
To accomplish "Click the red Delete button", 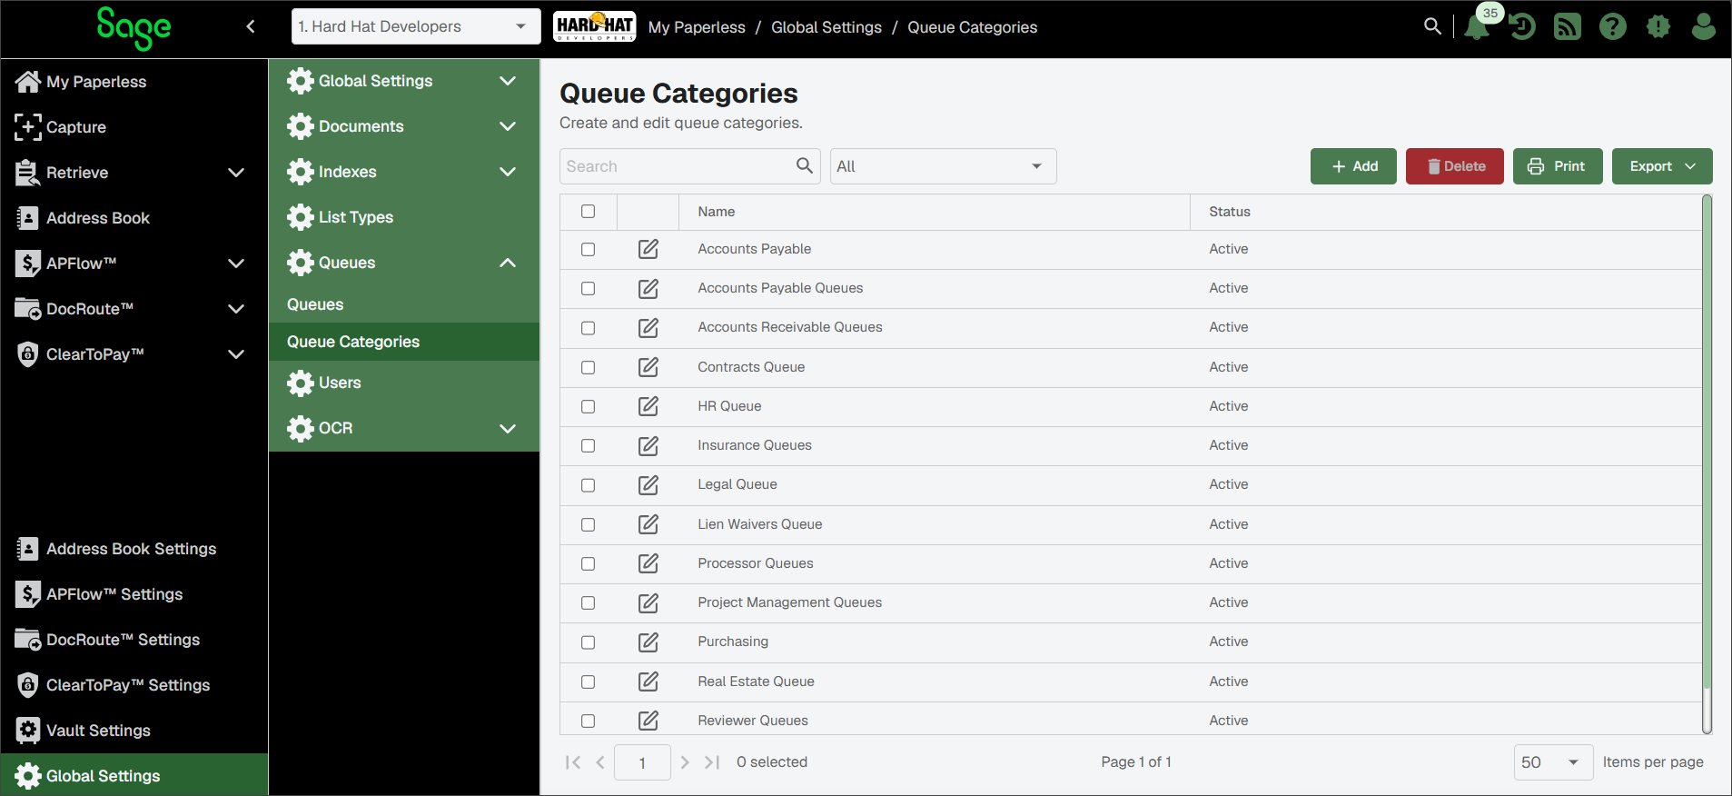I will pyautogui.click(x=1455, y=166).
